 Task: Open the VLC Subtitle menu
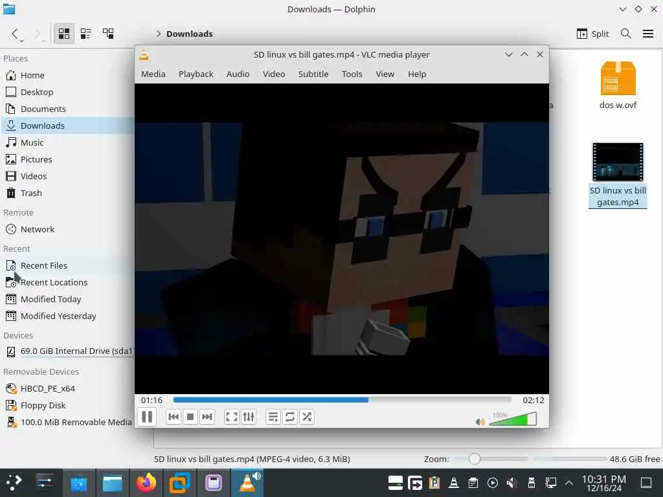313,74
